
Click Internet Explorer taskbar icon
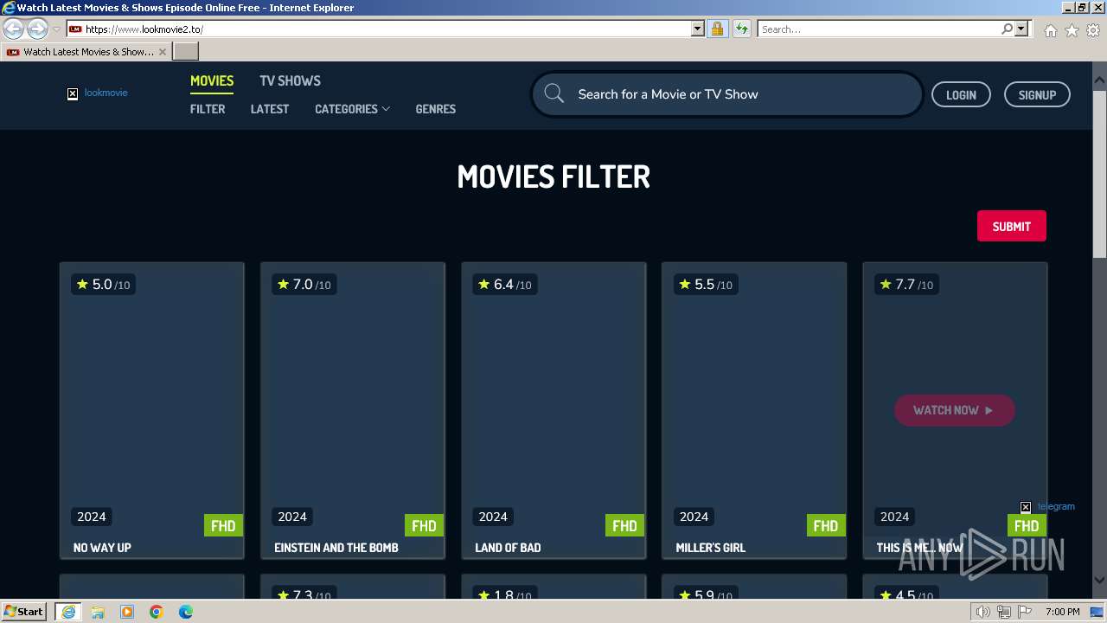coord(67,612)
